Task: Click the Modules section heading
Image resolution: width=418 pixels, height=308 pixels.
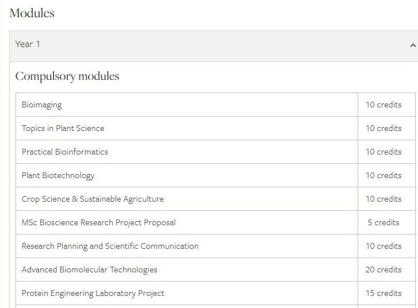Action: [x=32, y=13]
